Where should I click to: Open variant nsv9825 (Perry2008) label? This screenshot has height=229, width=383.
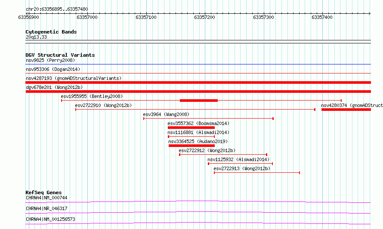pos(50,60)
